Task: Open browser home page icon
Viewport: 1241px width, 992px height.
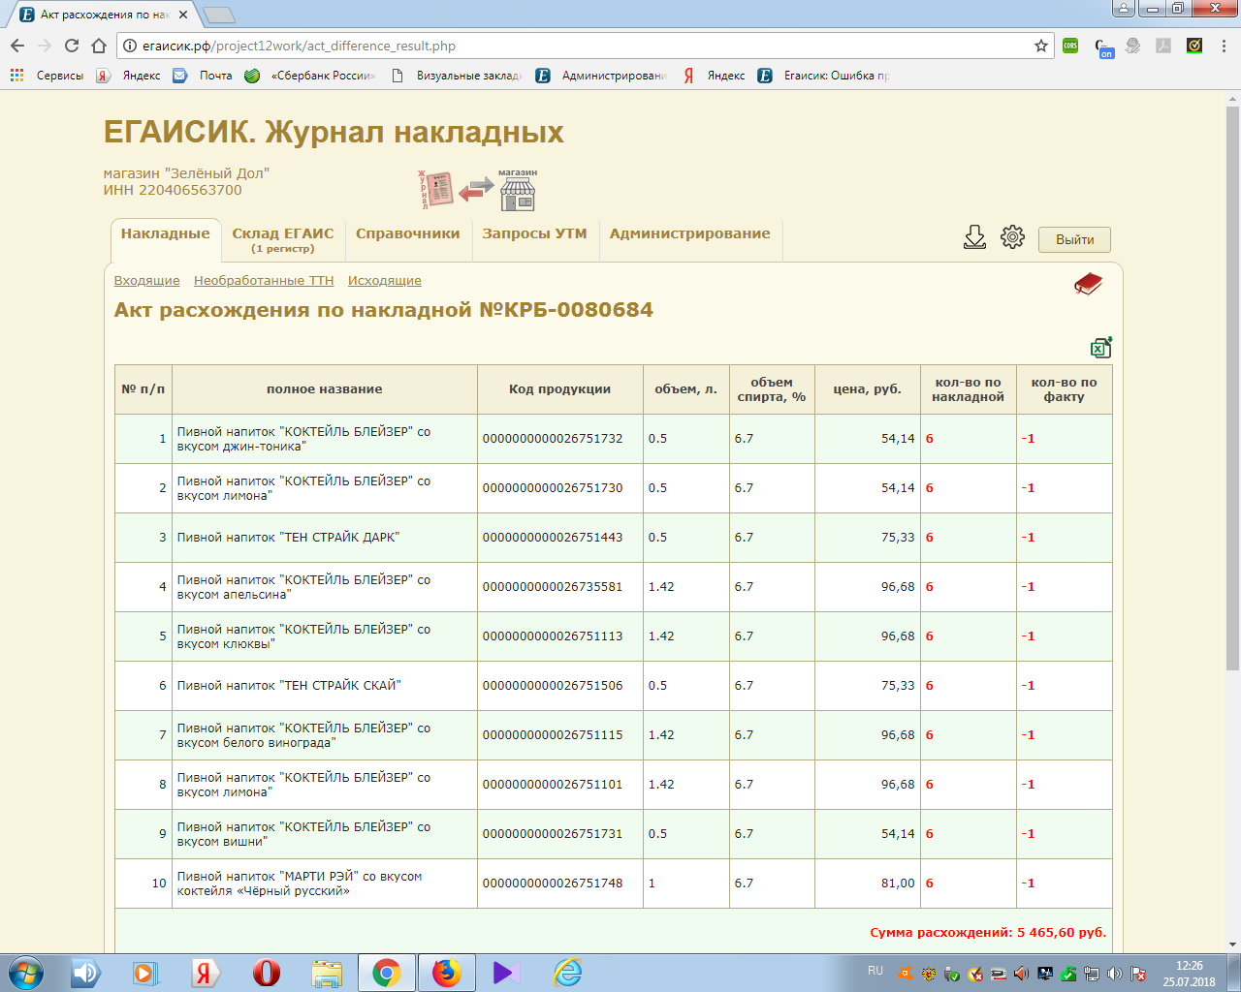Action: click(99, 46)
